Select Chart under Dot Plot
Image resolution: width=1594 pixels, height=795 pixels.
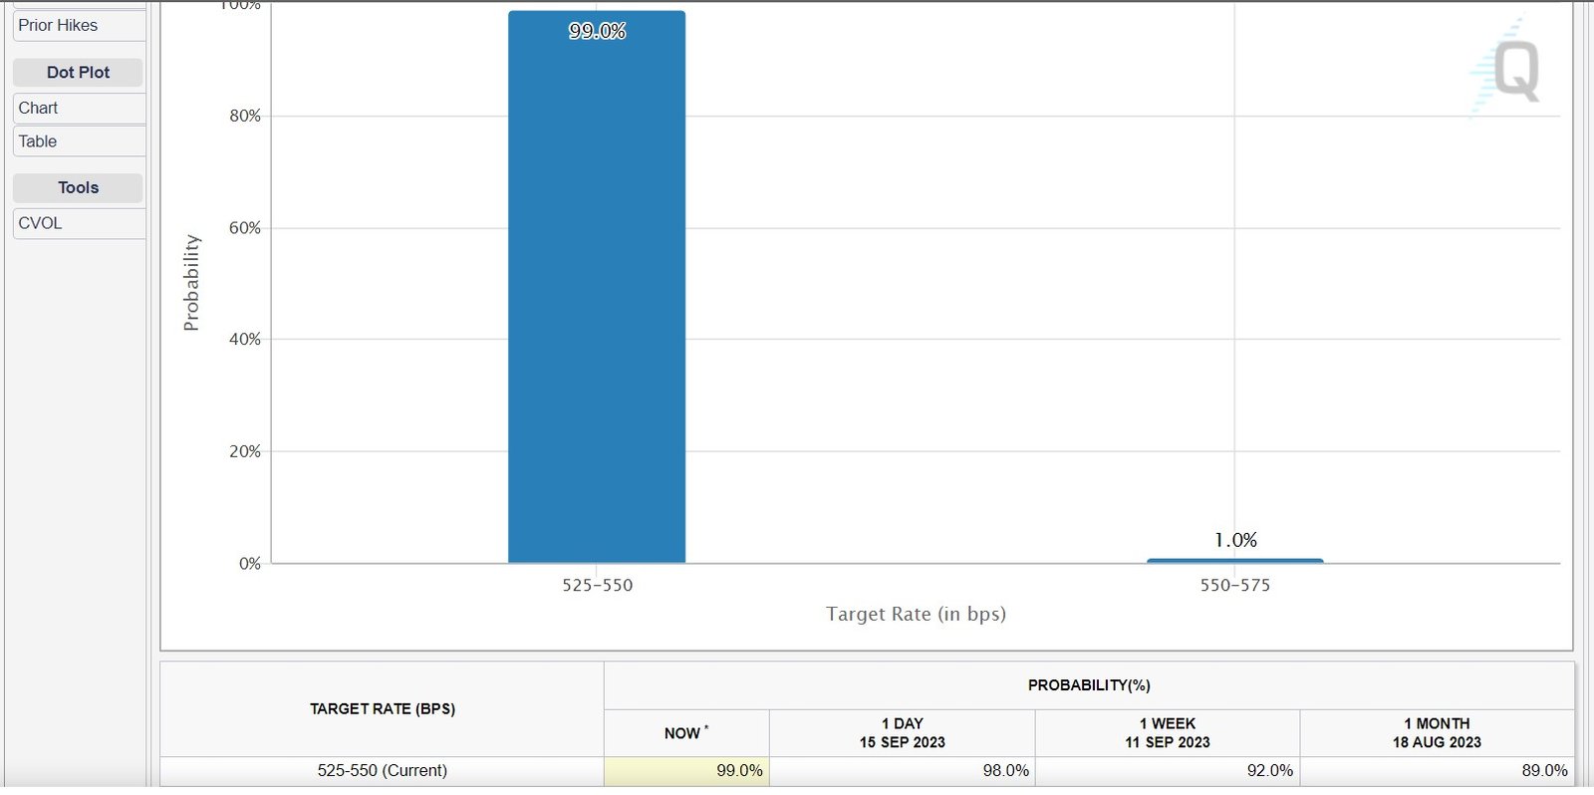coord(78,108)
